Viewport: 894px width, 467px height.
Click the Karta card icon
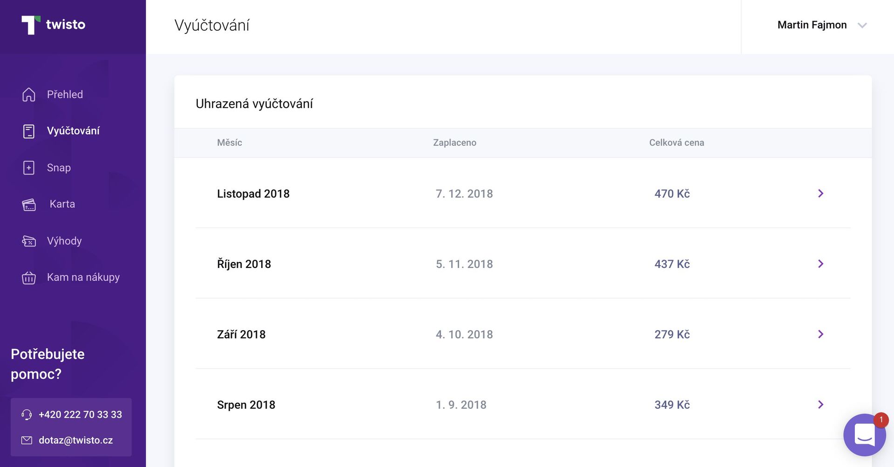coord(29,204)
